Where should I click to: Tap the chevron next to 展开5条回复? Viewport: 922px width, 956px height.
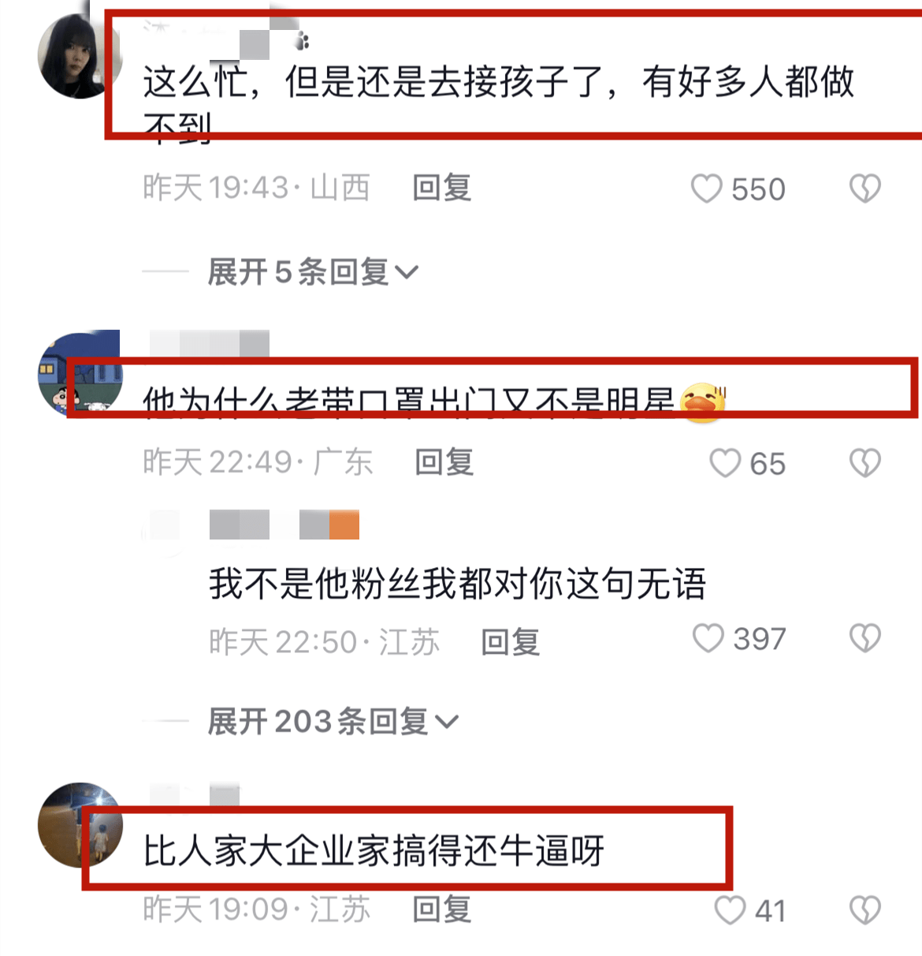(406, 273)
